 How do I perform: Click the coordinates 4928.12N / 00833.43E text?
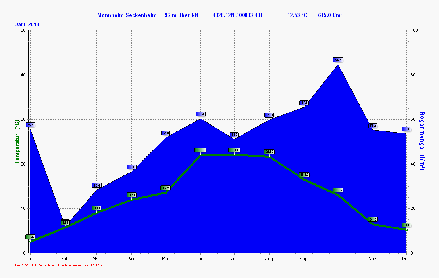point(238,15)
